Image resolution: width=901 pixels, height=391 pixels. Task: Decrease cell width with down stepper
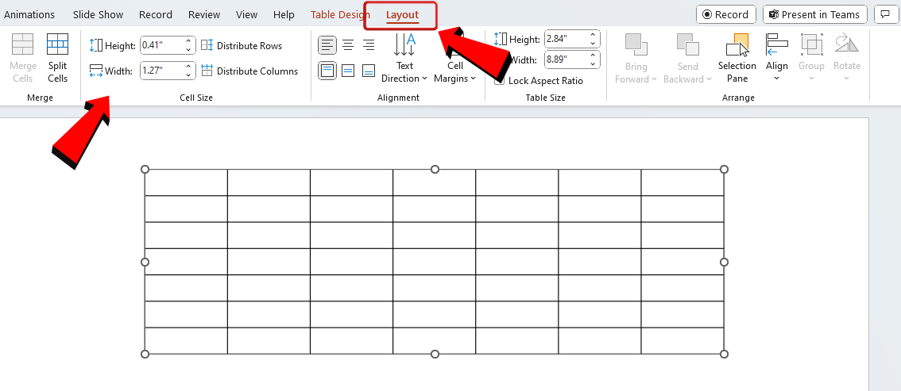coord(188,75)
